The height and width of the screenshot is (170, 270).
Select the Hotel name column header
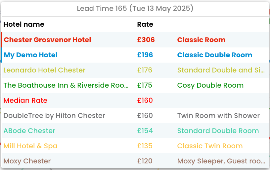pos(24,24)
